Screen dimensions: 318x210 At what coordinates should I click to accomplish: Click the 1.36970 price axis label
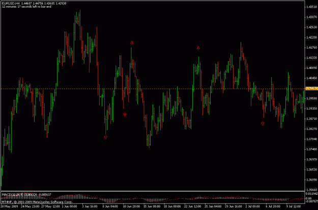pyautogui.click(x=312, y=159)
